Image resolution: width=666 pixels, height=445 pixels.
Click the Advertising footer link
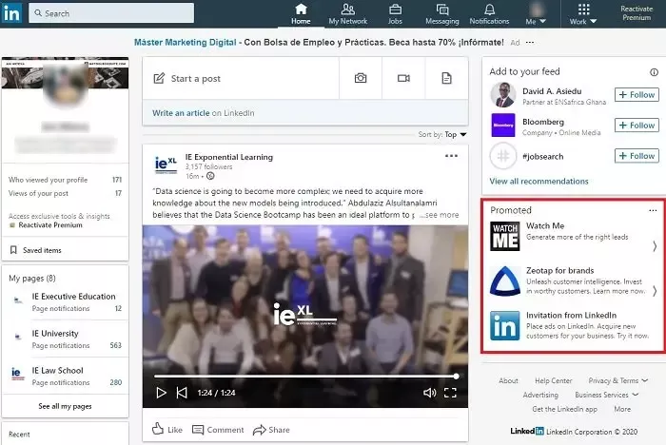pos(540,395)
